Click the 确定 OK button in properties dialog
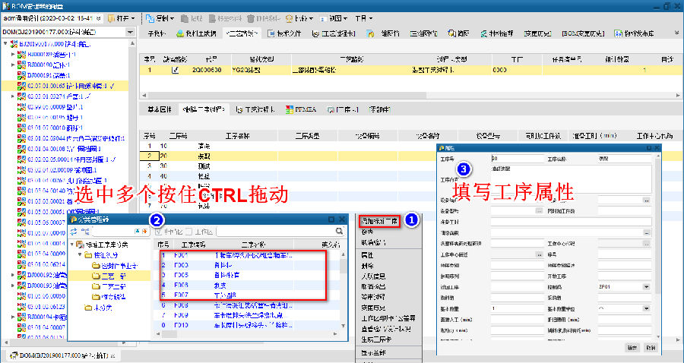684x363 pixels. click(x=632, y=348)
